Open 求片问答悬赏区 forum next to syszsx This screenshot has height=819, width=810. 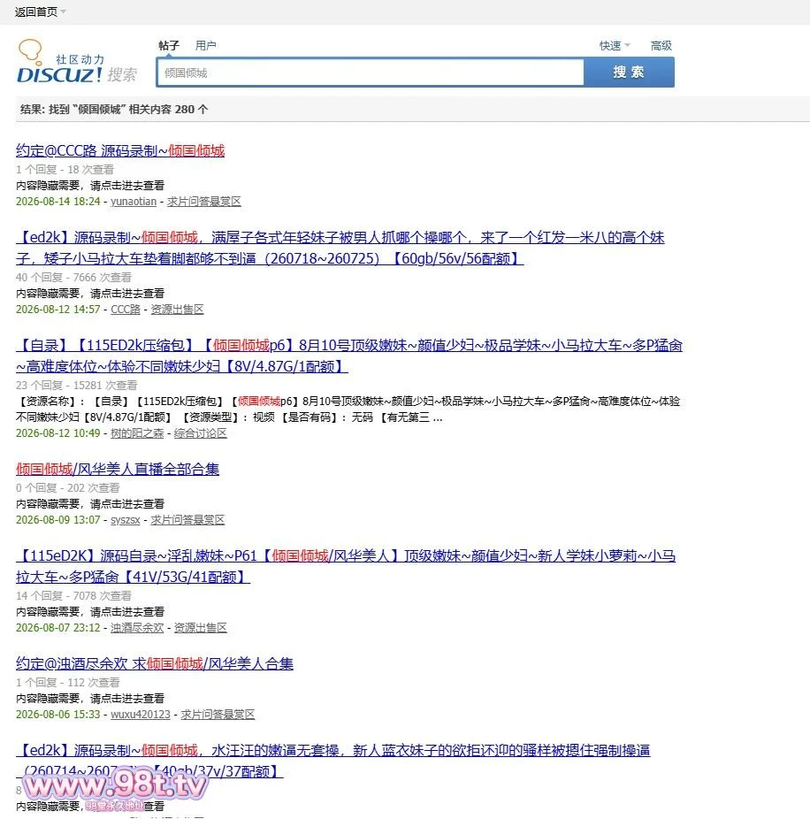point(187,520)
